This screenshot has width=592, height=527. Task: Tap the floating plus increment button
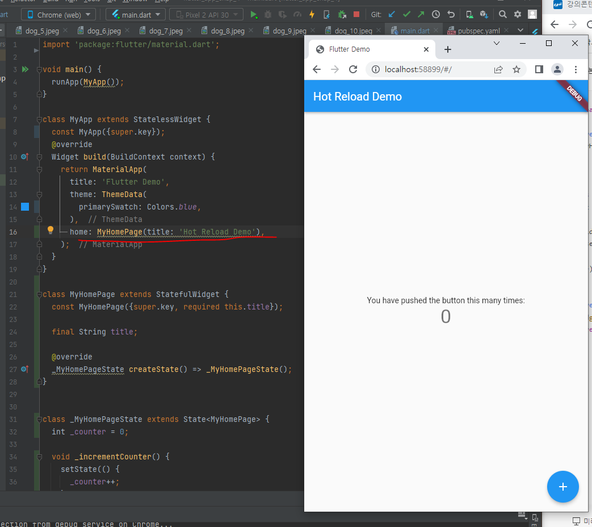[x=562, y=487]
